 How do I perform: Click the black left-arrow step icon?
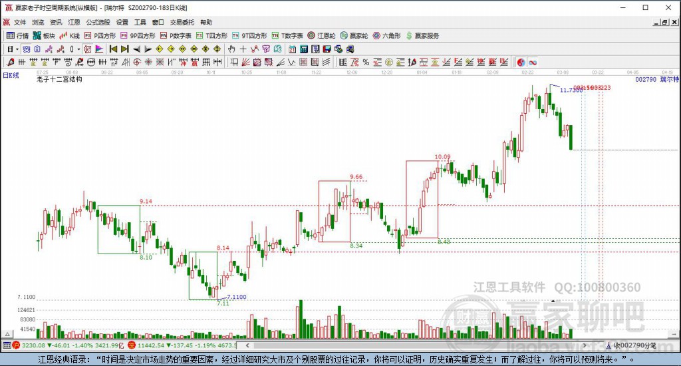click(137, 49)
